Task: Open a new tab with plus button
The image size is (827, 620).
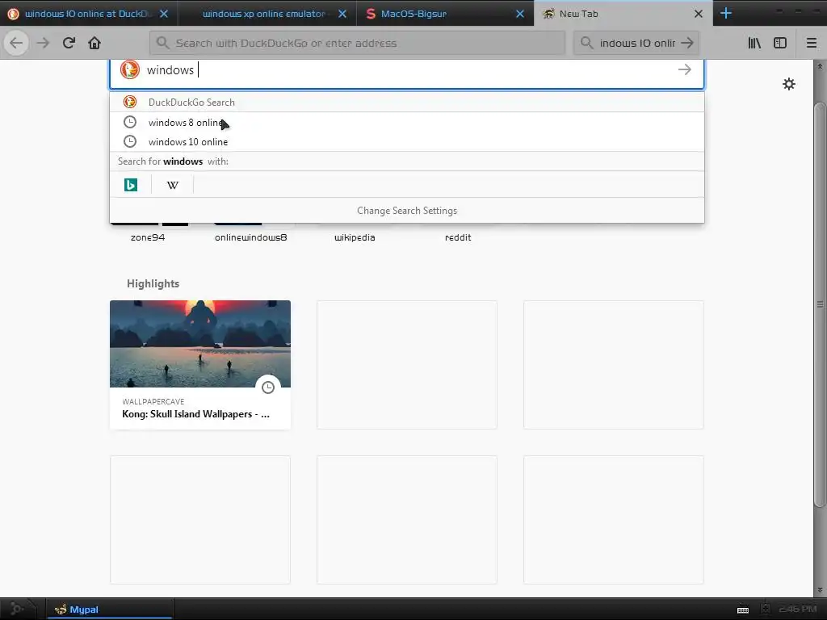Action: tap(726, 13)
